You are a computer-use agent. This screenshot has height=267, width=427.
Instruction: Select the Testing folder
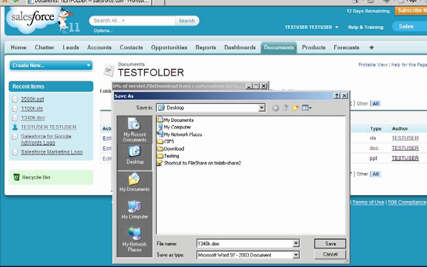tap(168, 156)
